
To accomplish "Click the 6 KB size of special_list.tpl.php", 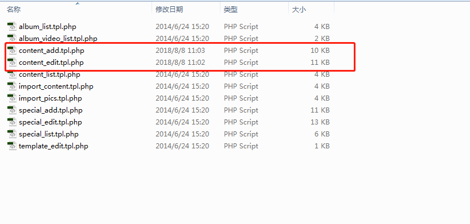I will [322, 134].
